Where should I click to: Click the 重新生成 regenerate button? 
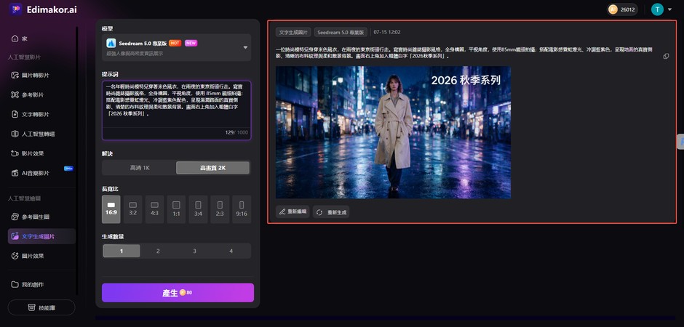tap(331, 212)
